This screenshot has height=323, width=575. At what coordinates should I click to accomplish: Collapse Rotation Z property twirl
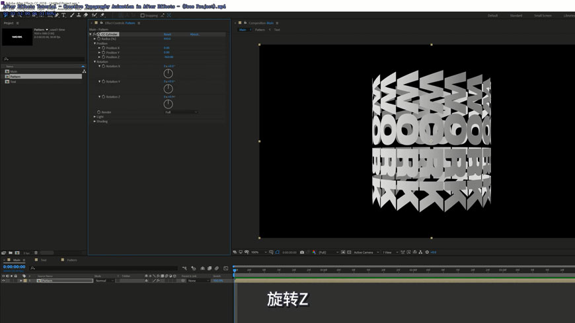pyautogui.click(x=99, y=97)
